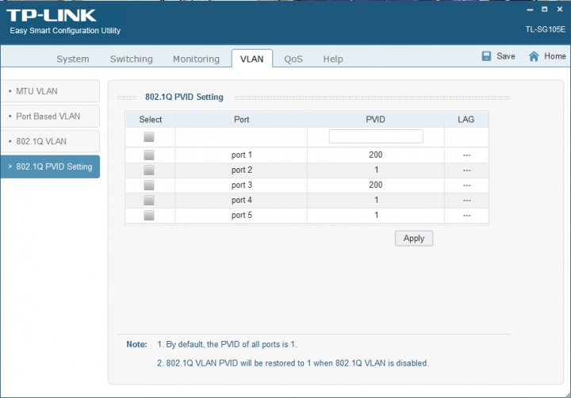Maximize the configuration utility window

pyautogui.click(x=544, y=10)
